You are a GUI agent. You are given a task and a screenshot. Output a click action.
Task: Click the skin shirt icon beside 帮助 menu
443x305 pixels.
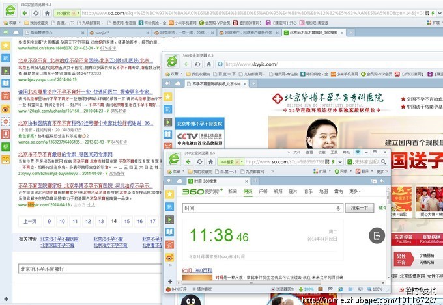(x=358, y=152)
